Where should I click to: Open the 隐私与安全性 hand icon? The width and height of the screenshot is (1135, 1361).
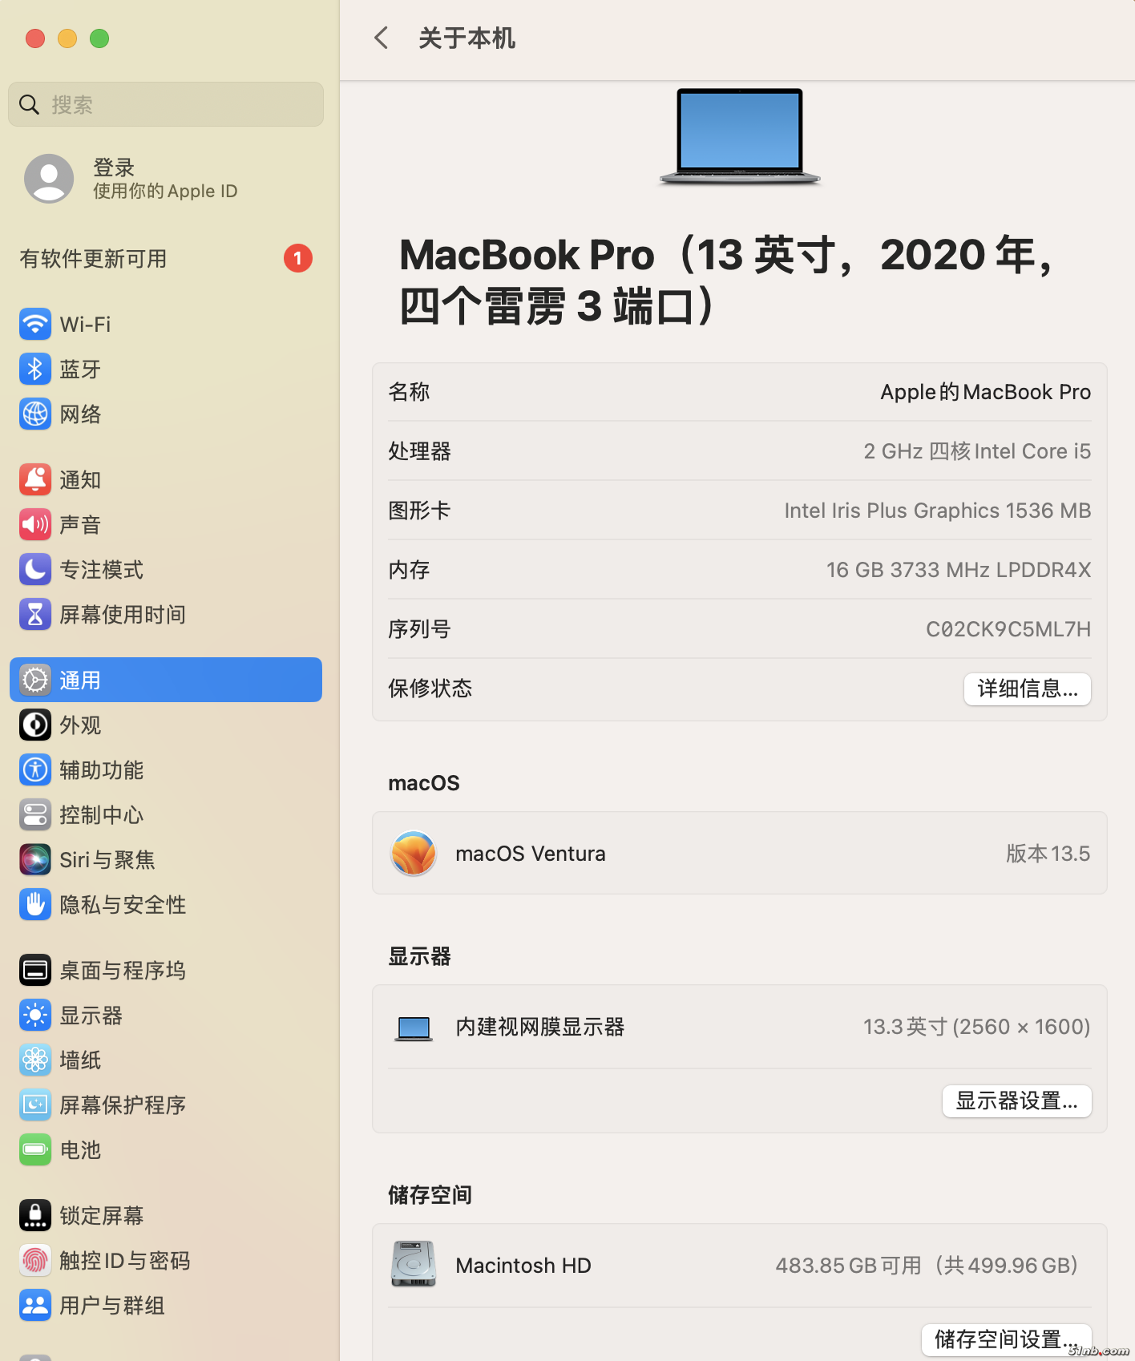[35, 904]
